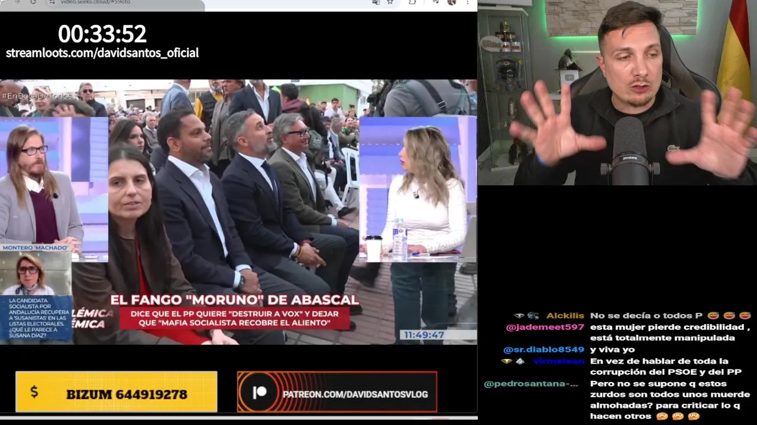Screen dimensions: 757x425
Task: Click the 00:33:52 timer text
Action: click(102, 34)
